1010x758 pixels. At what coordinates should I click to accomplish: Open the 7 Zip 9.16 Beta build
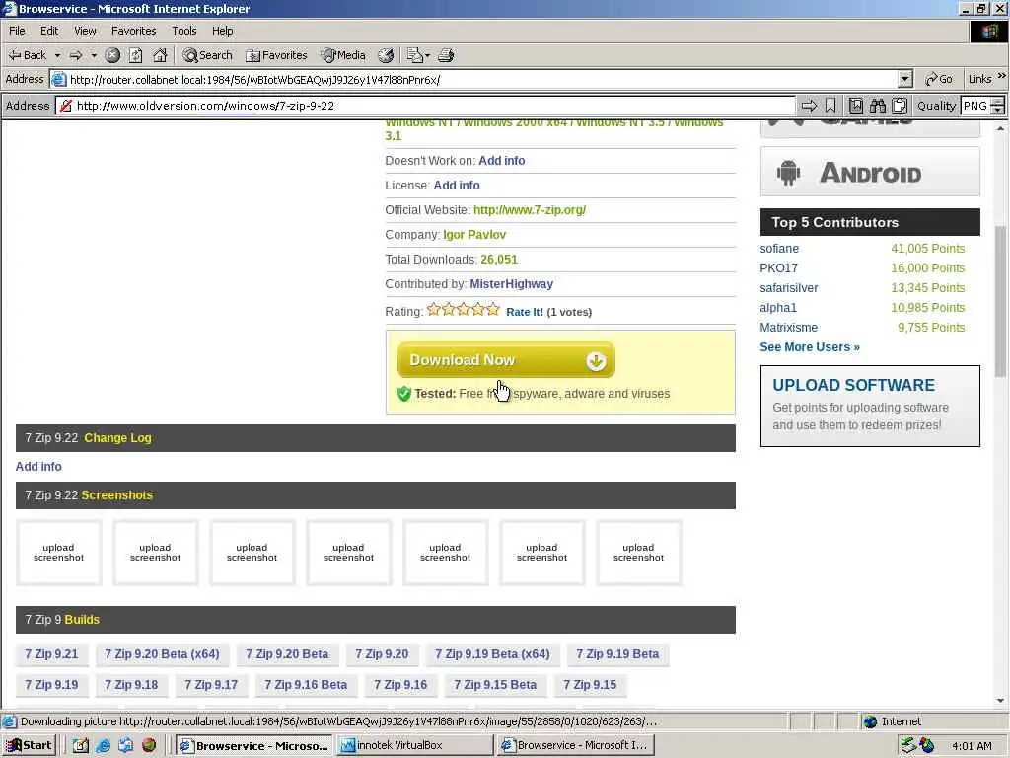coord(306,685)
